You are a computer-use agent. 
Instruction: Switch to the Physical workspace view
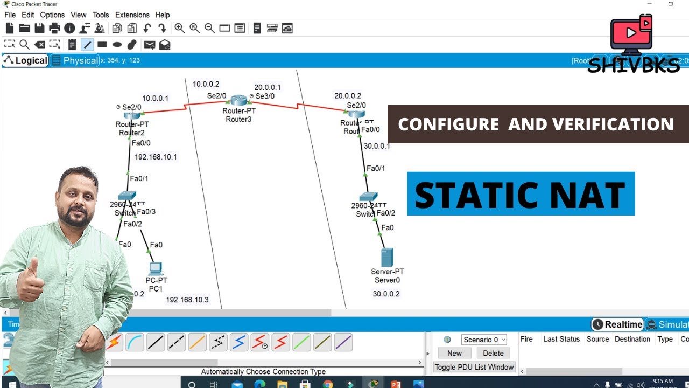point(75,60)
